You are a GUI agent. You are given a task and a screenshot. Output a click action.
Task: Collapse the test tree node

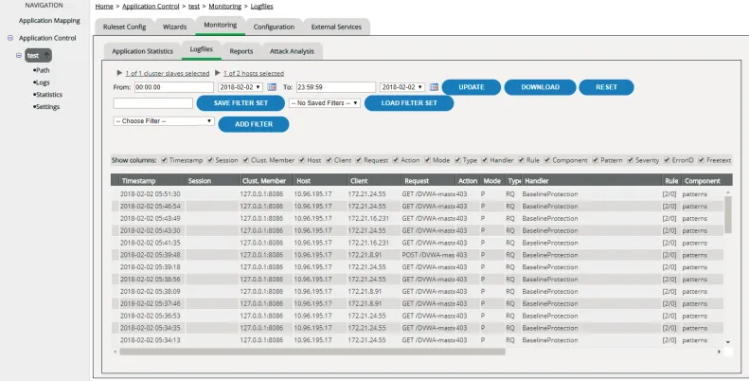tap(19, 56)
